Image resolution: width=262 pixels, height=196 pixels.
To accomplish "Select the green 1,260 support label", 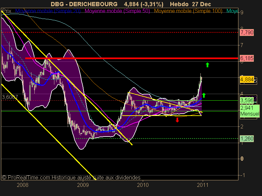I will [247, 139].
